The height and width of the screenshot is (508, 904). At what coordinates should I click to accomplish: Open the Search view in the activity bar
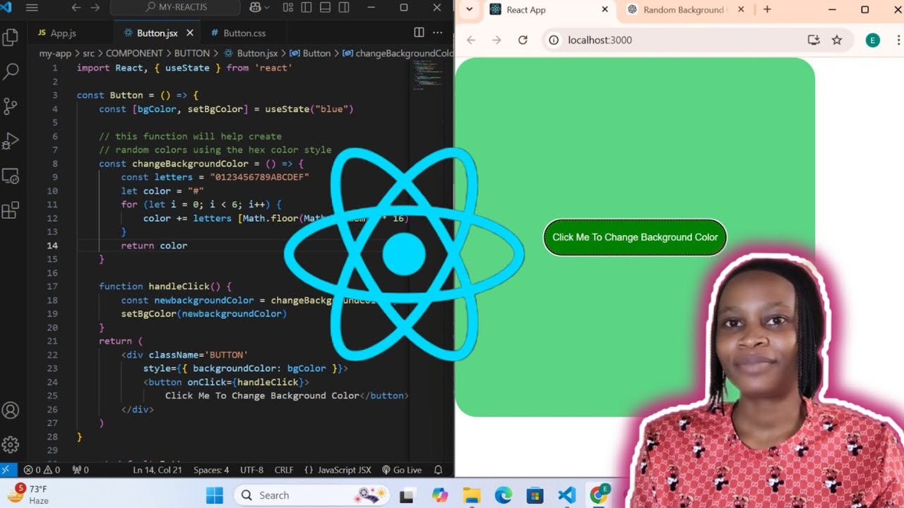tap(11, 71)
